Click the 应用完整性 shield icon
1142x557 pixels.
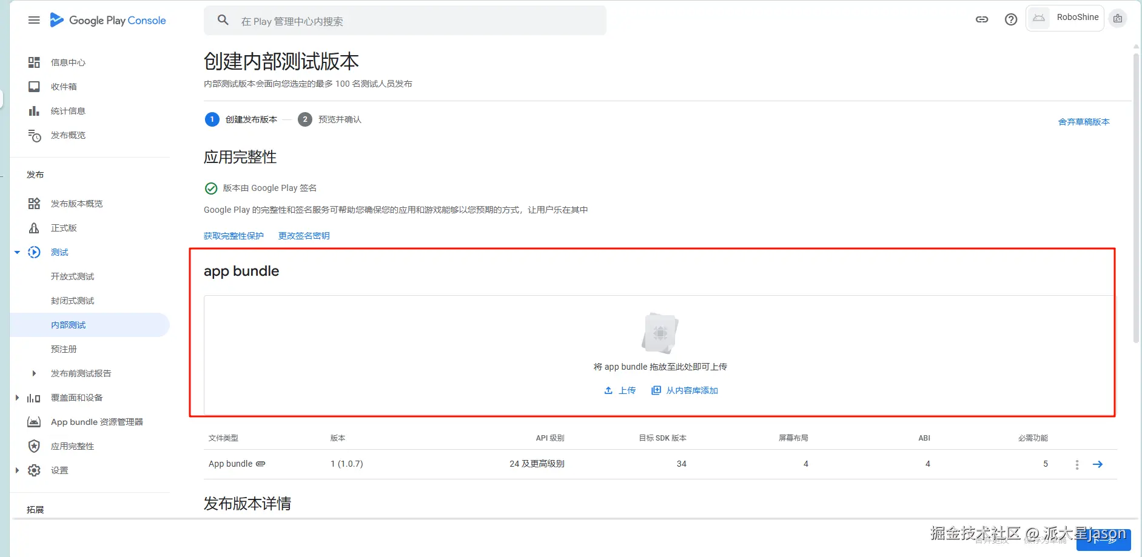(x=34, y=446)
